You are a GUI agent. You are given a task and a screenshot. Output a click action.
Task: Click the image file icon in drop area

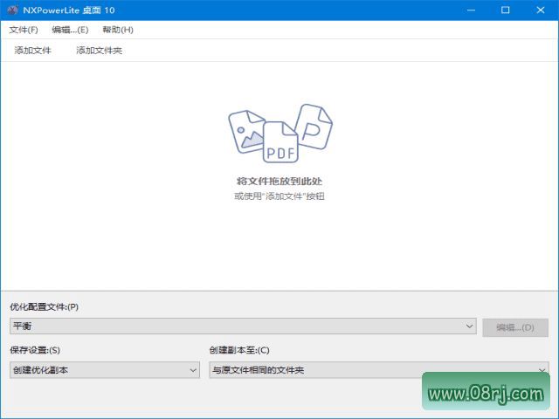[x=246, y=132]
